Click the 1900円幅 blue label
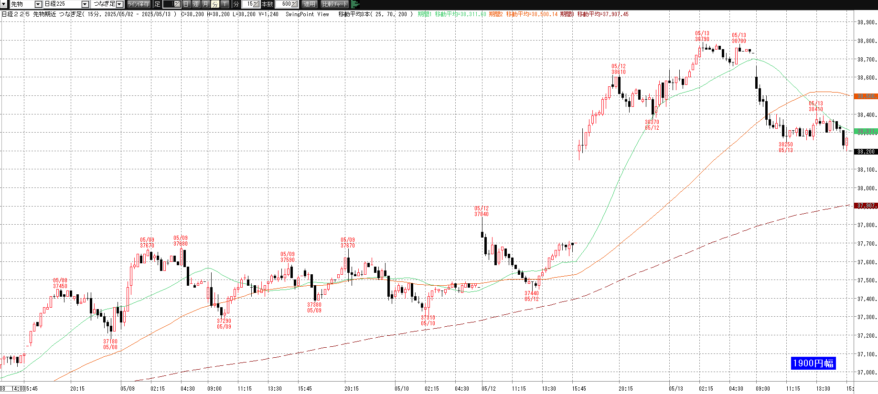This screenshot has width=878, height=394. click(x=813, y=363)
